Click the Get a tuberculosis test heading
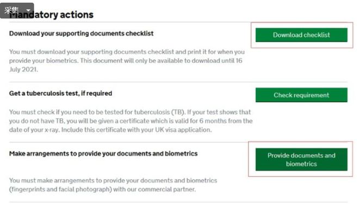This screenshot has width=359, height=208. tap(61, 93)
